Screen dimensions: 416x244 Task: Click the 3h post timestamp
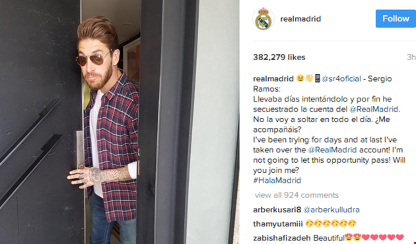(x=411, y=57)
